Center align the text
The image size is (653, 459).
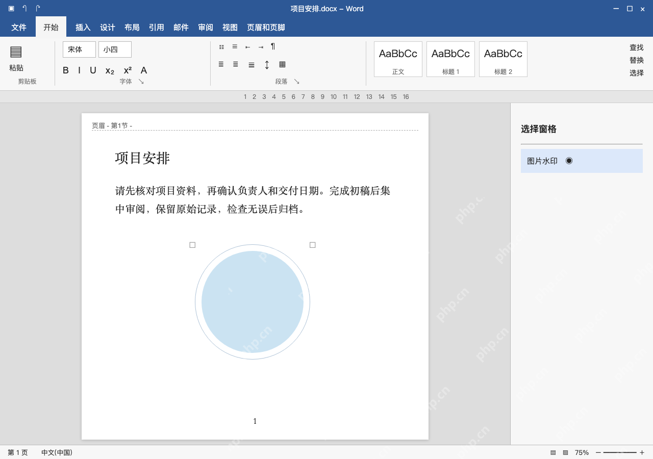point(236,64)
